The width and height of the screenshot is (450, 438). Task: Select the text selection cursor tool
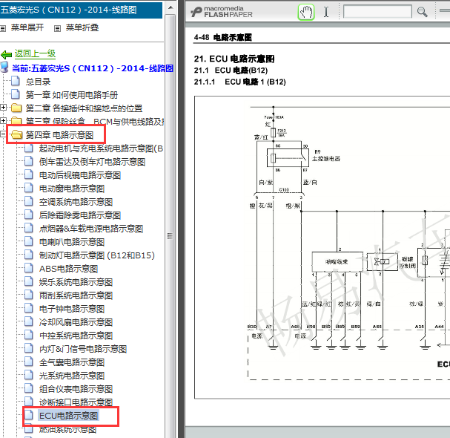pos(326,12)
